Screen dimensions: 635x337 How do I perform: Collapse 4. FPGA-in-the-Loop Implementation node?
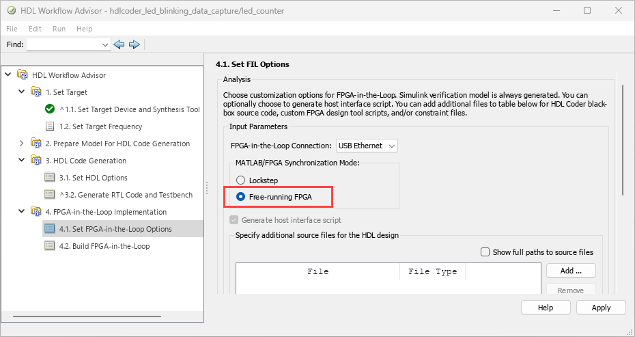[x=22, y=212]
